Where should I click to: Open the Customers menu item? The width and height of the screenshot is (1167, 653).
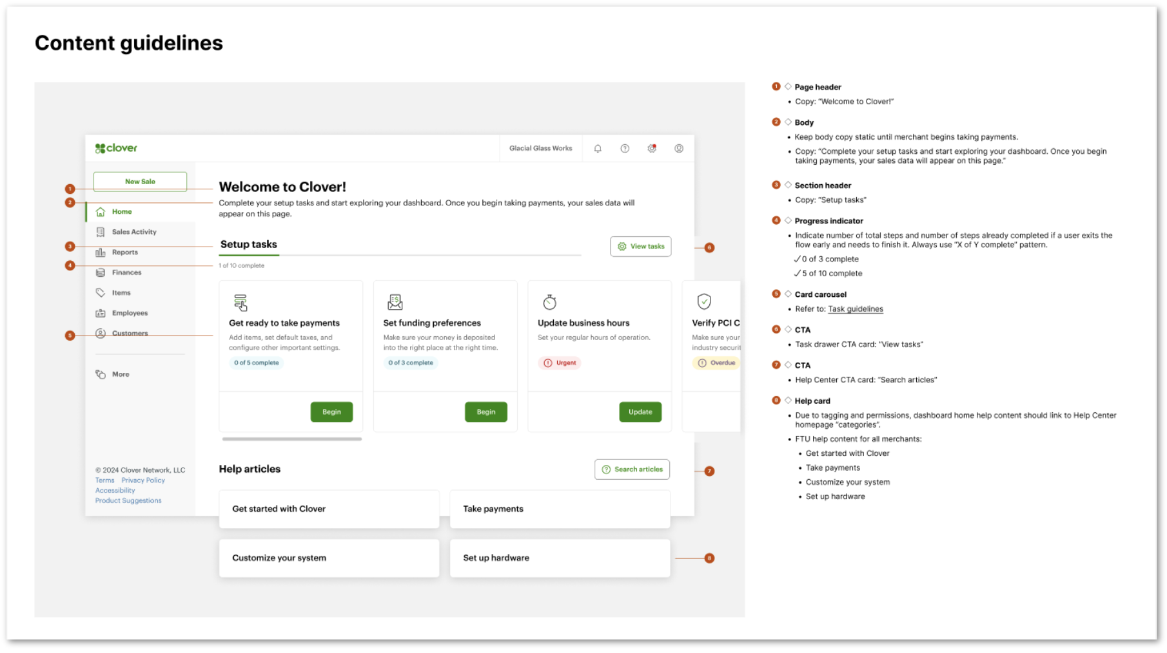140,334
